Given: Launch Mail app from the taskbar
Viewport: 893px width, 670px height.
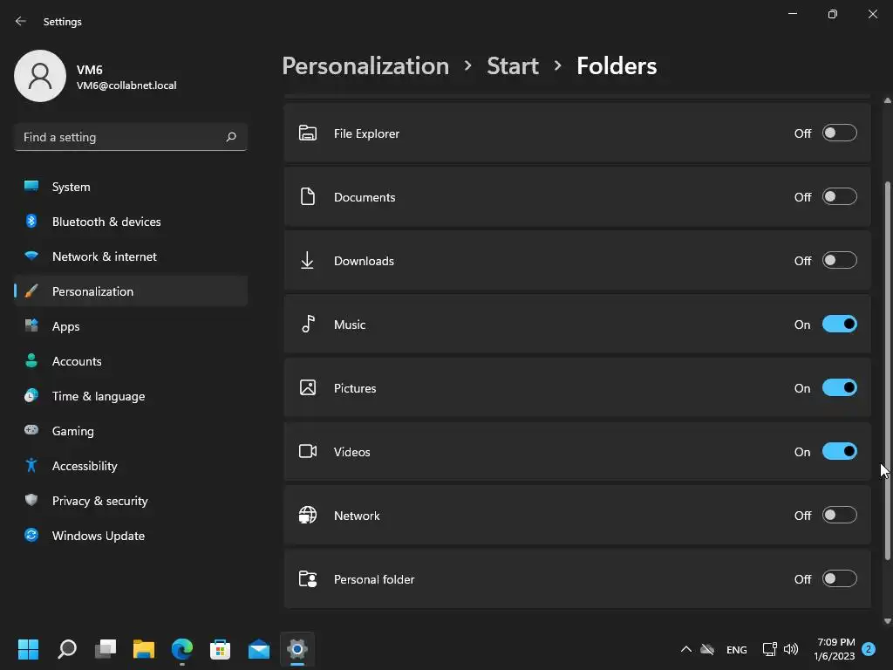Looking at the screenshot, I should click(x=259, y=649).
